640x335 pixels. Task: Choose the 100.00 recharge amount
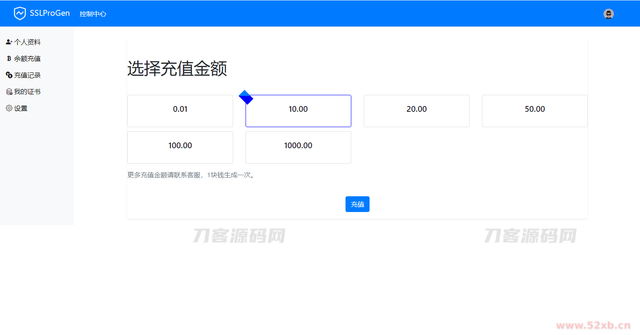(180, 147)
